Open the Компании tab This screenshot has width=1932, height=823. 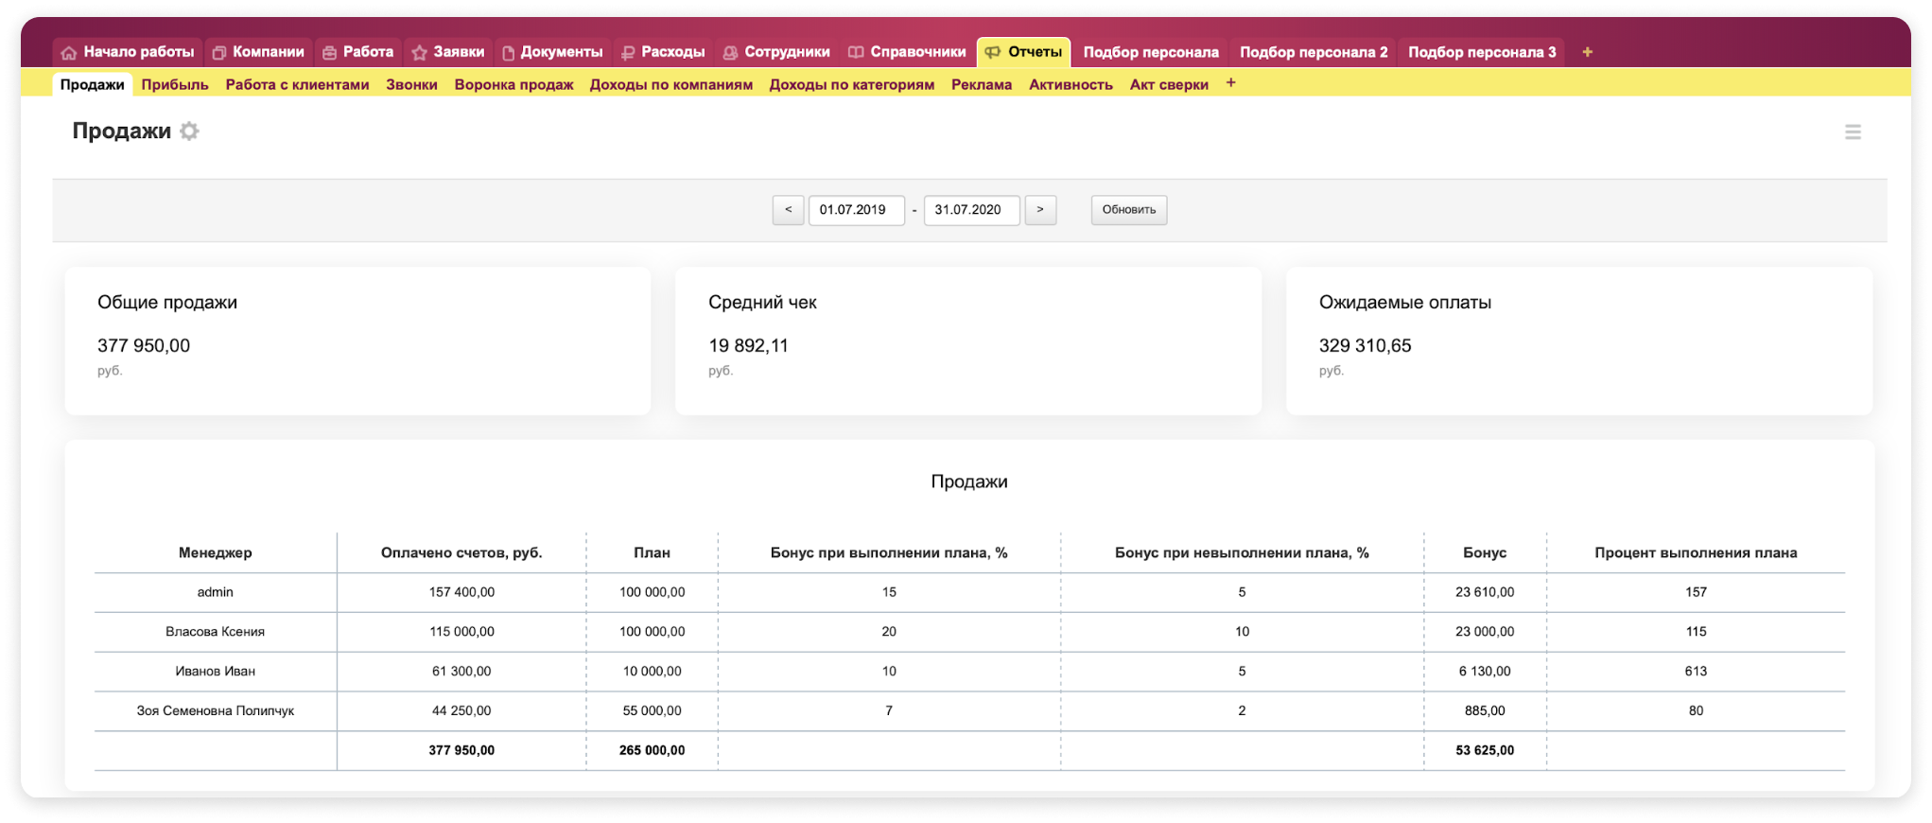(x=258, y=52)
